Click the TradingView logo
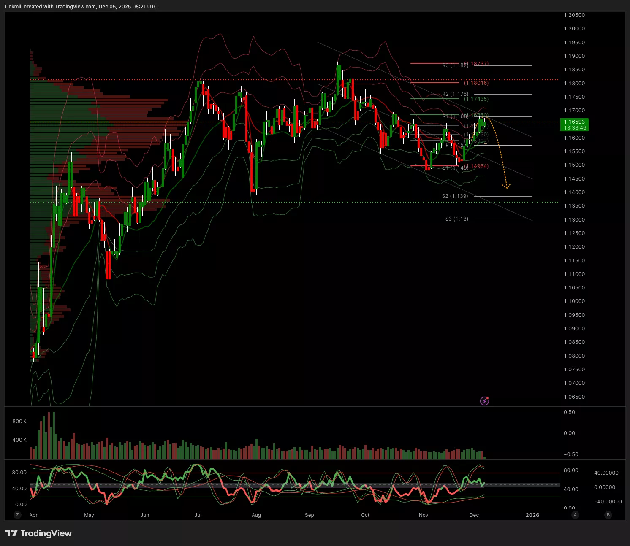The image size is (630, 546). 38,533
